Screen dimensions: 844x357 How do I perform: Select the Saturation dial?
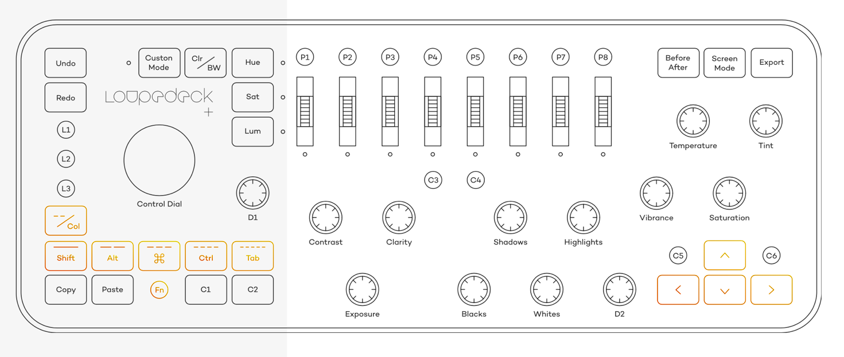[729, 193]
